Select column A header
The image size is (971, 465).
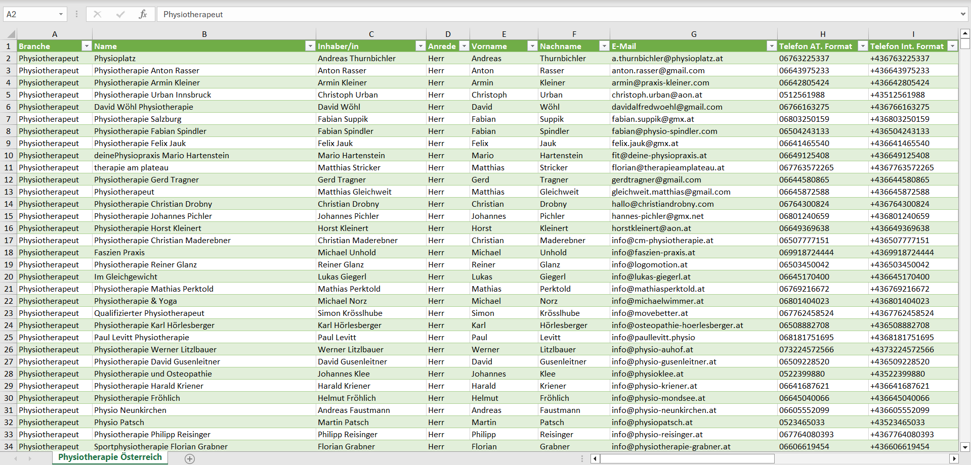[55, 34]
